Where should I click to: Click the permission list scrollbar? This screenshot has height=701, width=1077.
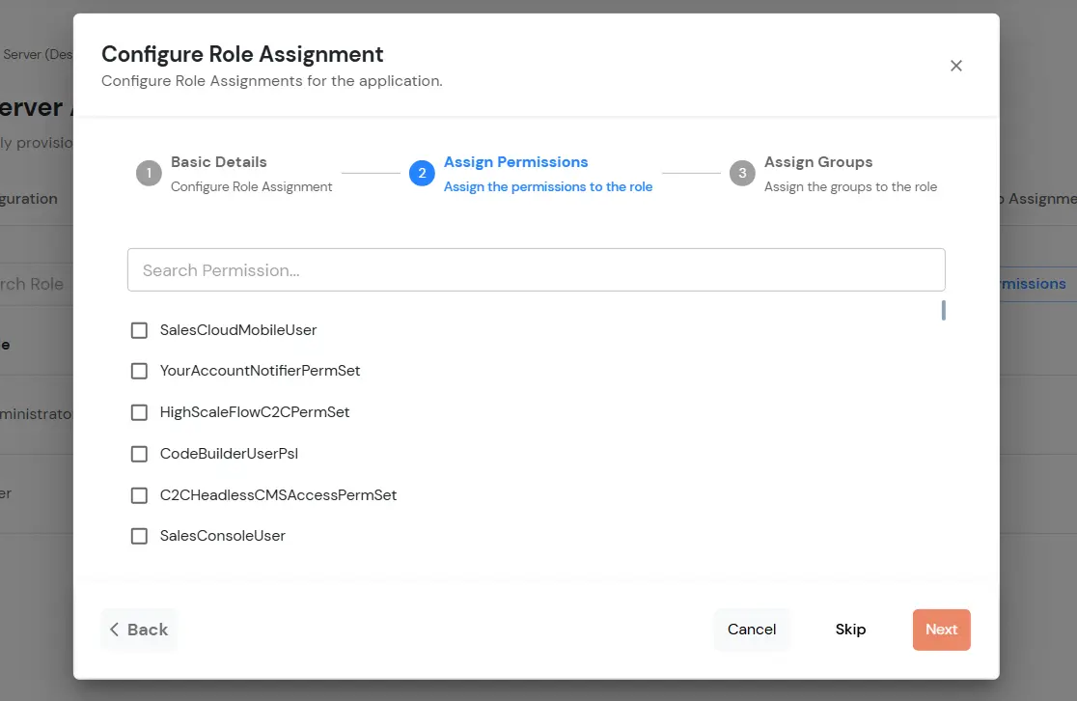[x=943, y=311]
